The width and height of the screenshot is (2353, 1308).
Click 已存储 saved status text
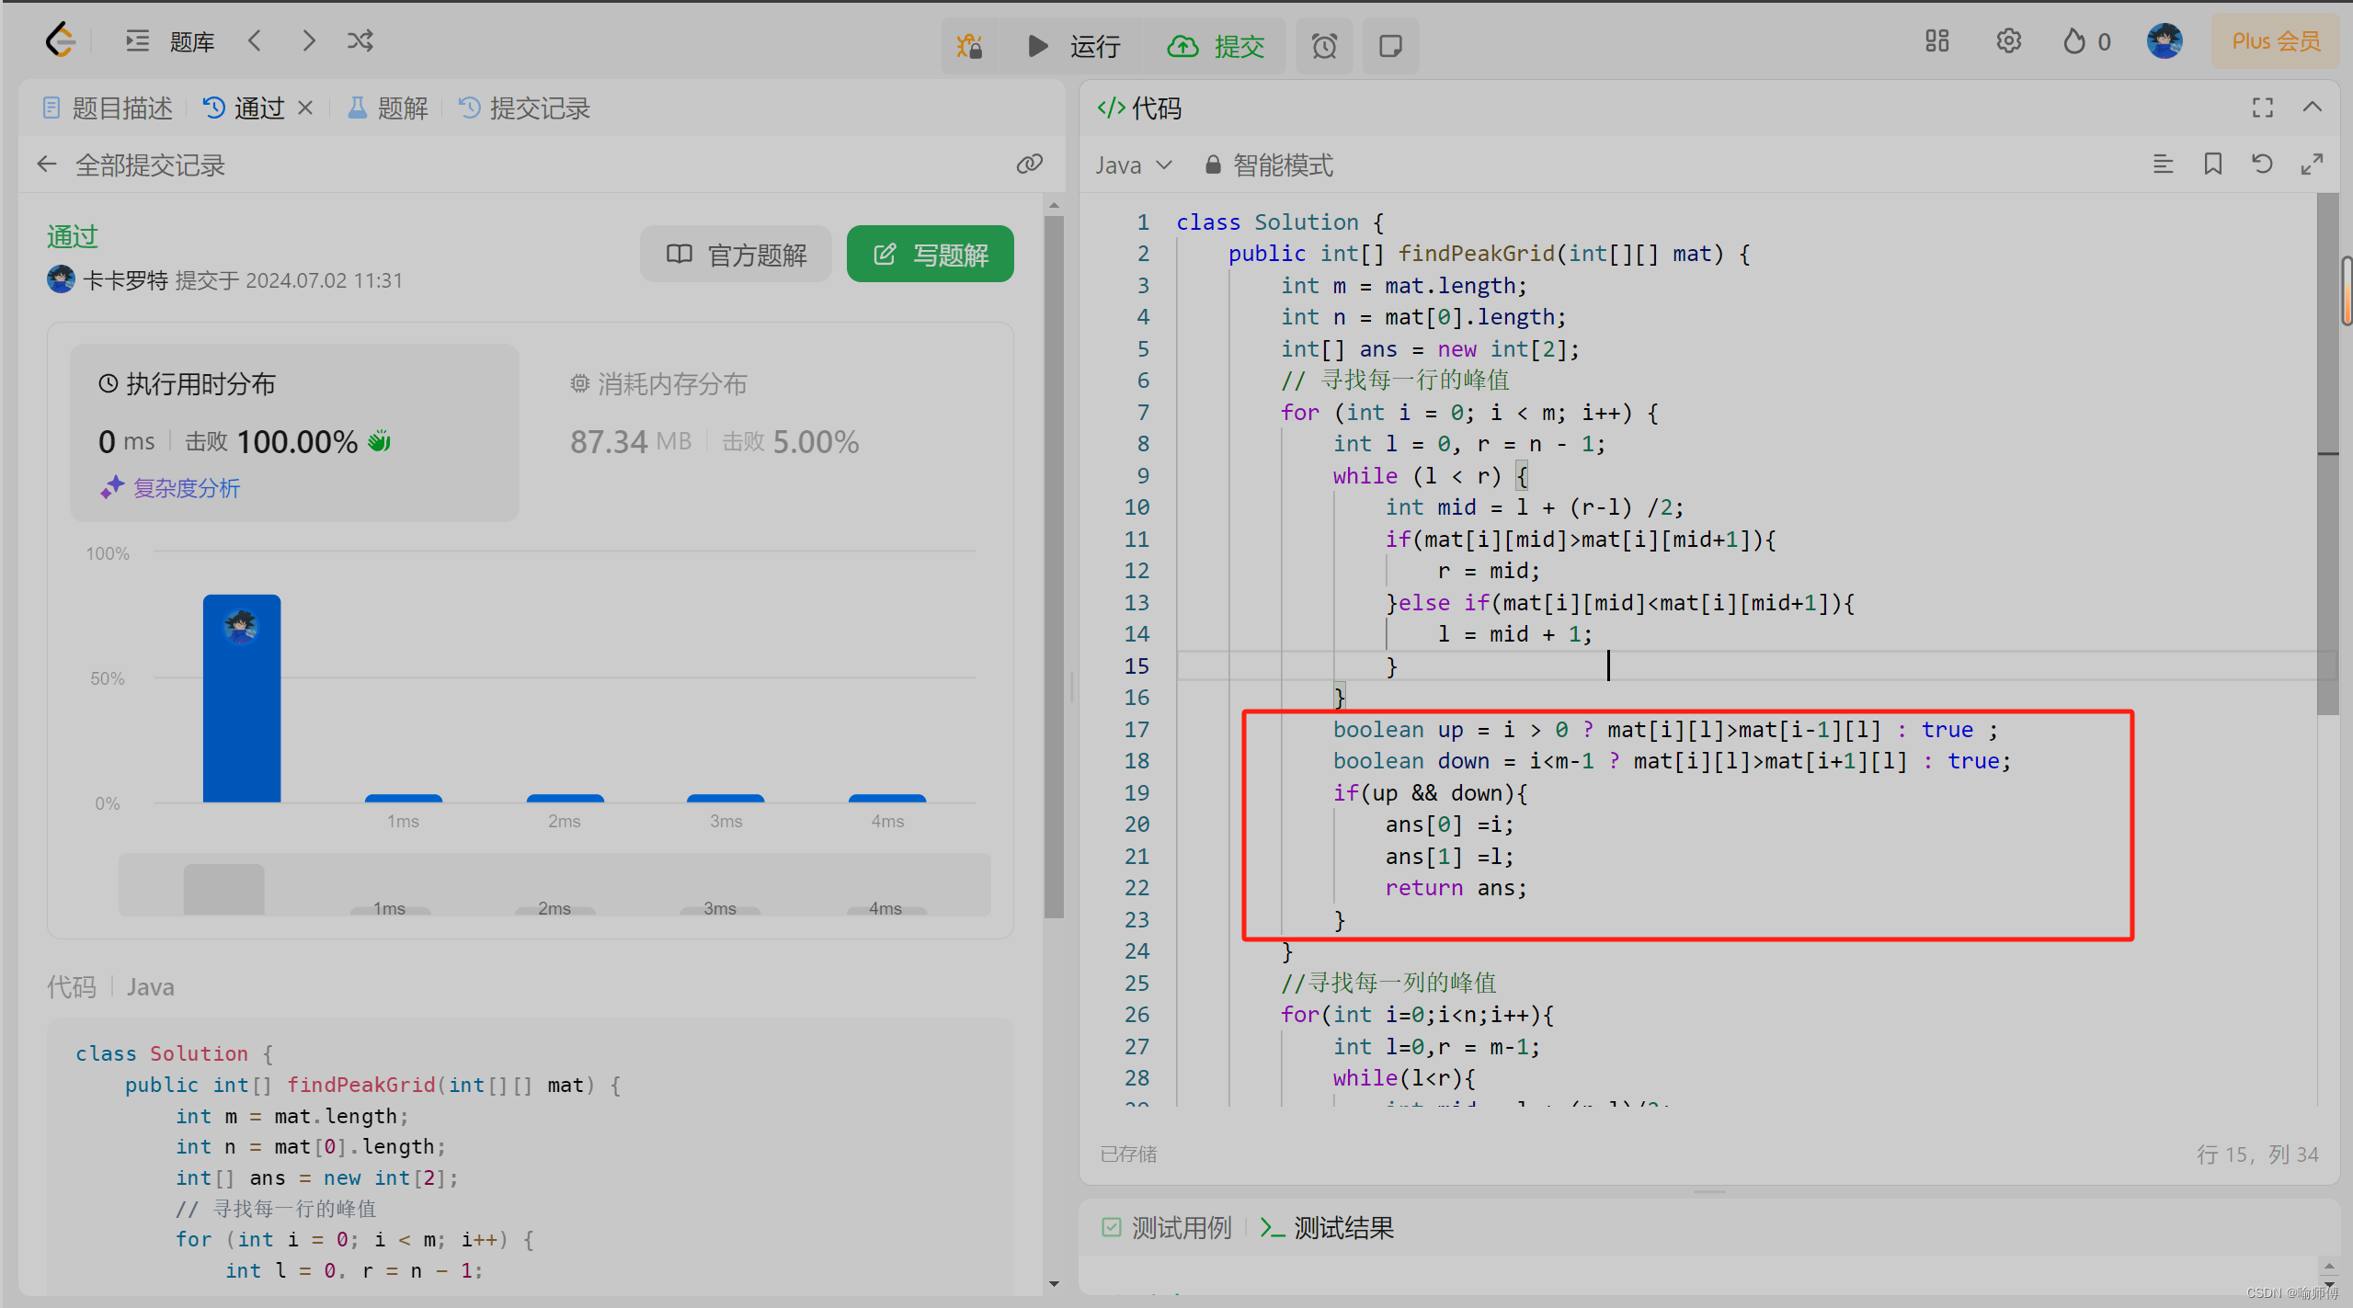coord(1128,1154)
